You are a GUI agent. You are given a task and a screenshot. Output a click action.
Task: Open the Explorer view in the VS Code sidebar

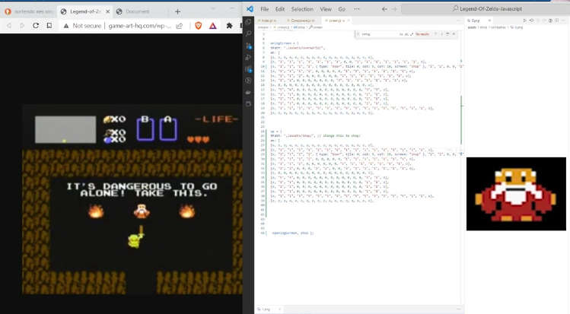(248, 22)
